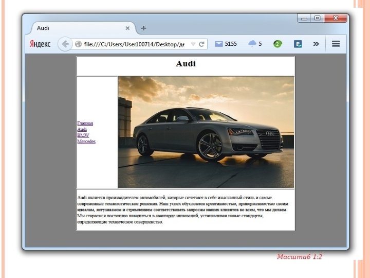This screenshot has height=278, width=370.
Task: Show more toolbar items with double chevron
Action: [316, 44]
